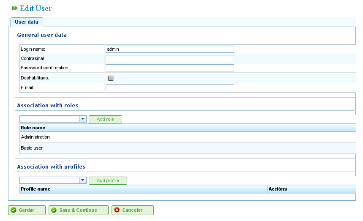Open the profiles dropdown arrow
363x221 pixels.
(x=83, y=180)
